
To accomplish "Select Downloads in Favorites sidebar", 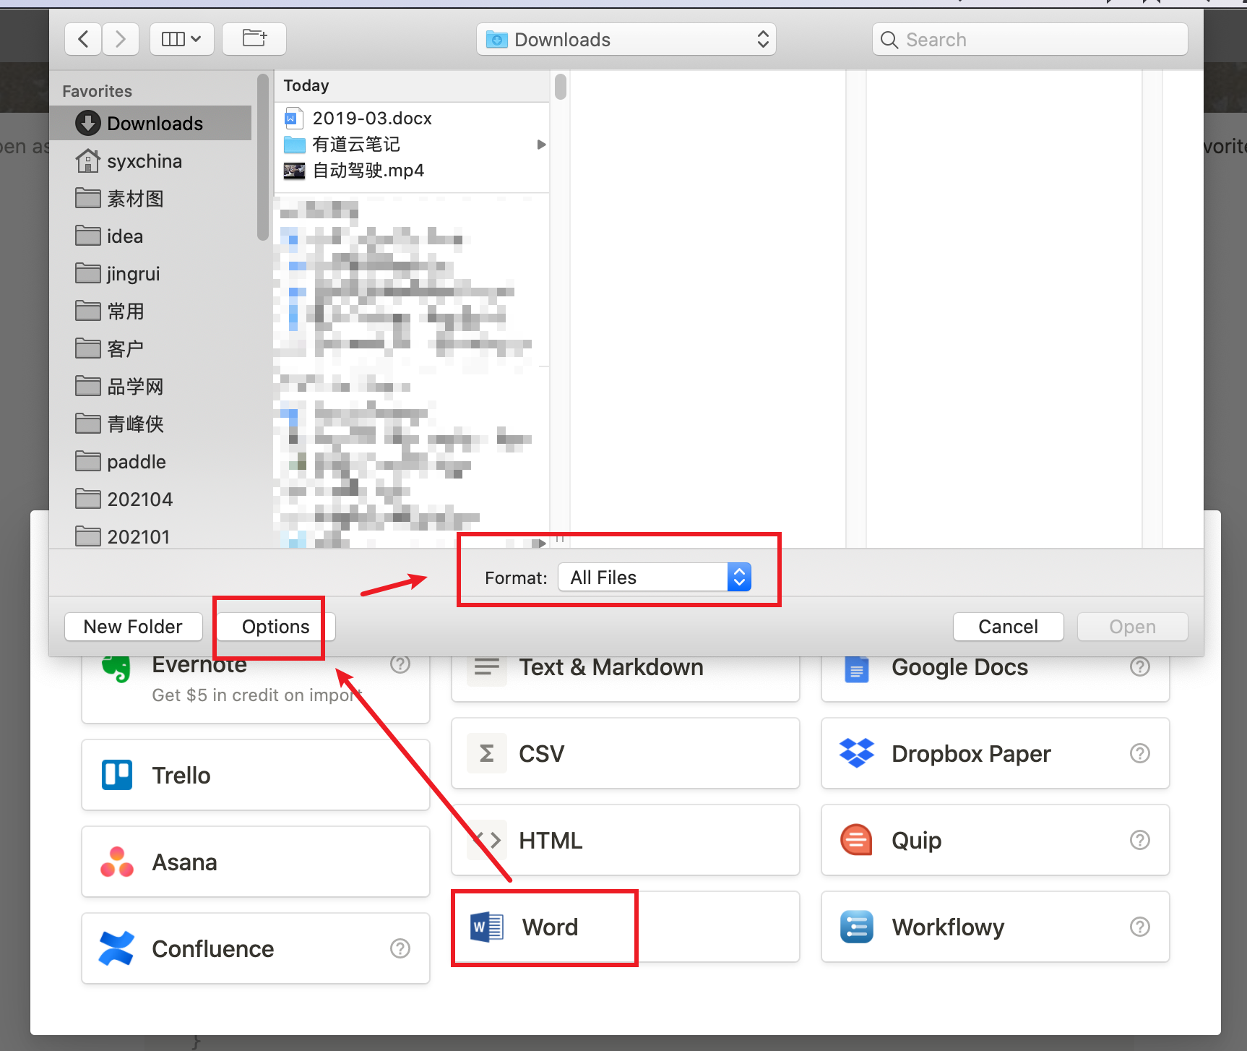I will click(x=151, y=123).
